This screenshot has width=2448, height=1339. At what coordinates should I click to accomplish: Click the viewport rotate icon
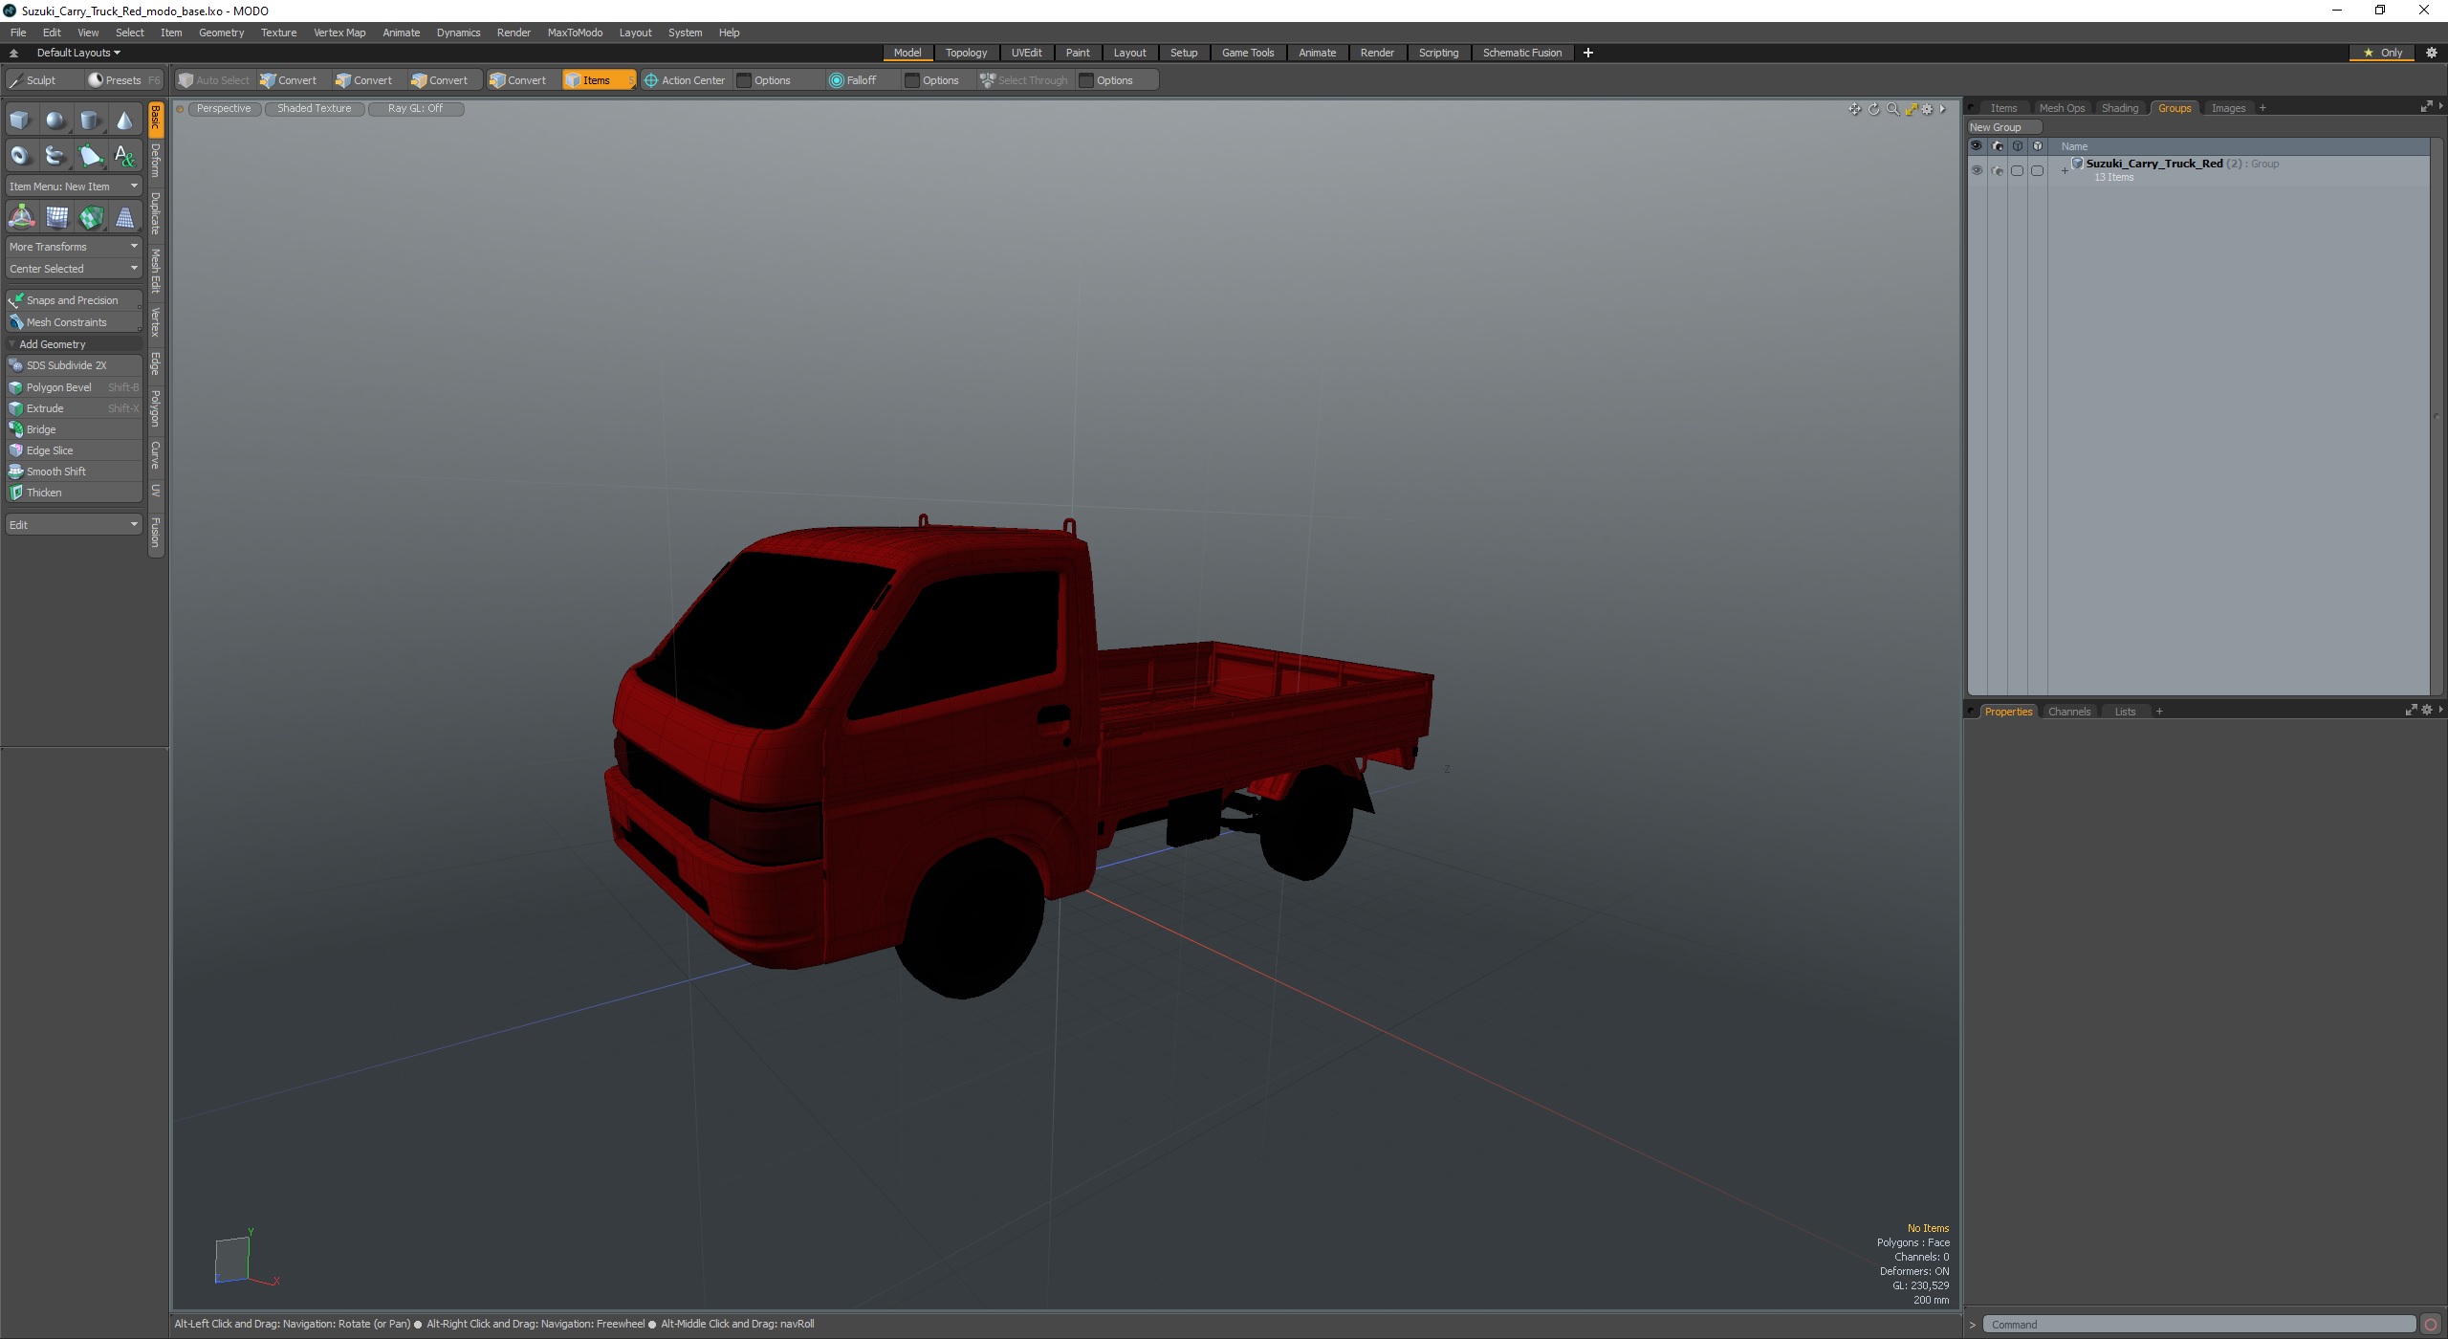1873,109
